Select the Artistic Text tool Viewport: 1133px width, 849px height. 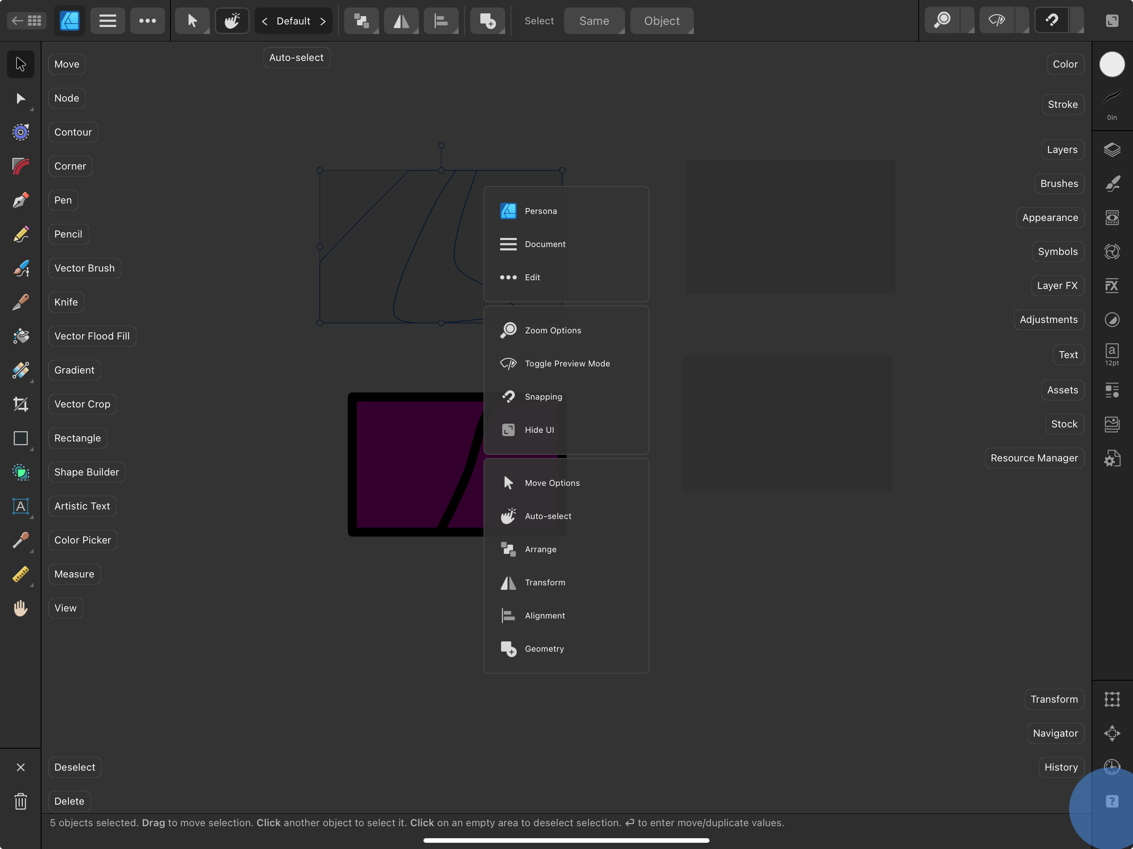(x=20, y=506)
